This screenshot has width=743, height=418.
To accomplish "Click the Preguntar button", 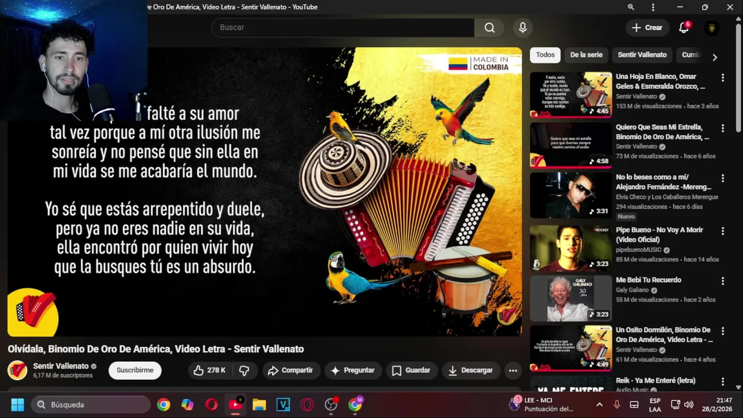I will tap(352, 370).
